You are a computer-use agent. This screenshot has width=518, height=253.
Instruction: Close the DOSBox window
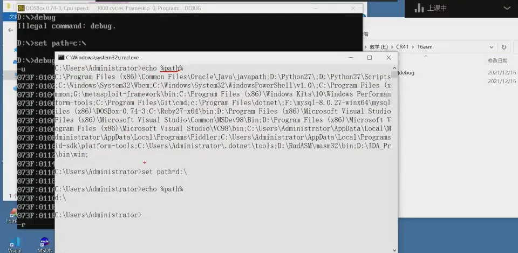pos(353,8)
